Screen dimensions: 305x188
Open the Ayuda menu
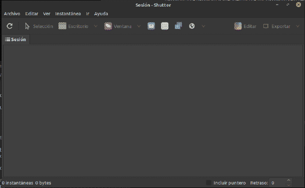click(x=101, y=14)
